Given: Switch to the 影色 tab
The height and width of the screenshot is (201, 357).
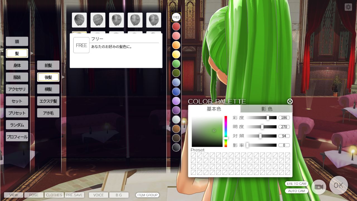Looking at the screenshot, I should click(x=266, y=109).
